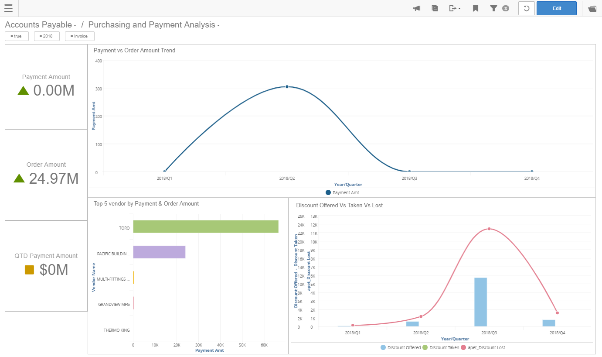Click the bookmark icon

[x=476, y=8]
